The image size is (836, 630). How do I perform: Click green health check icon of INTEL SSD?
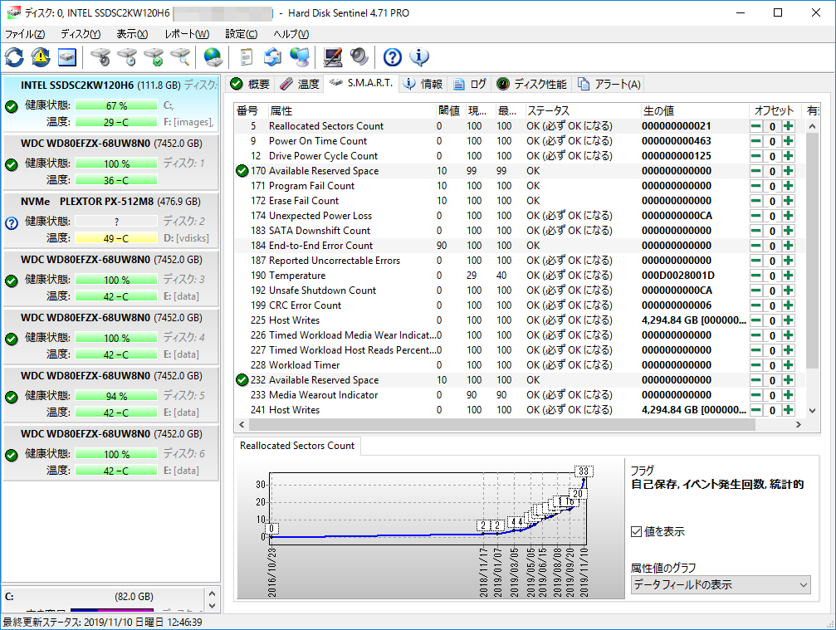click(x=11, y=106)
